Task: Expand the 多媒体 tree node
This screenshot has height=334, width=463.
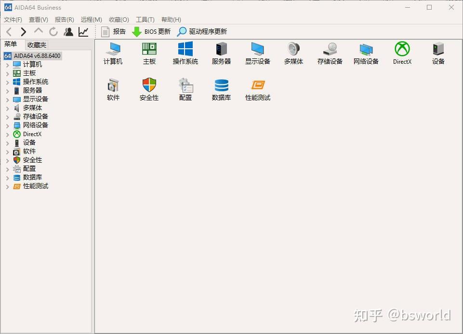Action: coord(8,108)
